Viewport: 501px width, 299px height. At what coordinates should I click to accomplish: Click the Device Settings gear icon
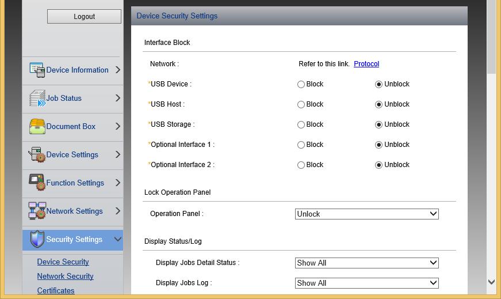pos(37,154)
